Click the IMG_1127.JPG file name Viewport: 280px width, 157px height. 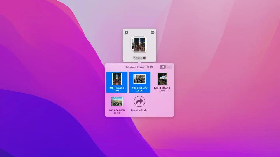117,88
